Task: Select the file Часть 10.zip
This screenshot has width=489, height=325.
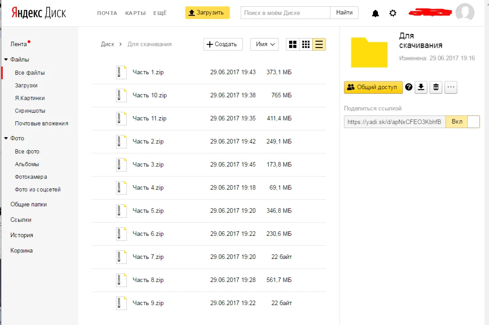Action: pos(150,96)
